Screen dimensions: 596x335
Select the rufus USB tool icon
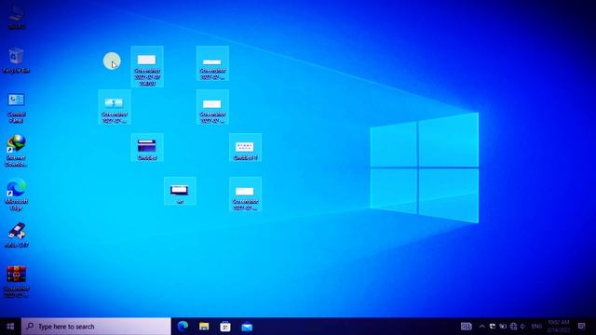click(17, 235)
